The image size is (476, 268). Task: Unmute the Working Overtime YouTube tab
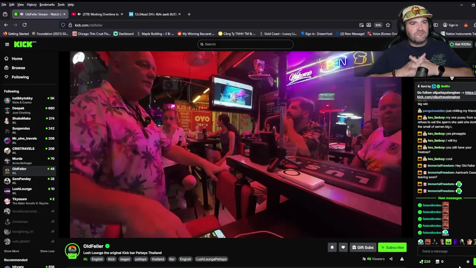pos(79,14)
